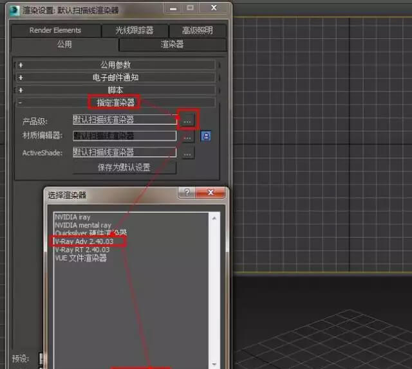Select the 渲染器 tab
Viewport: 412px width, 369px height.
click(173, 44)
